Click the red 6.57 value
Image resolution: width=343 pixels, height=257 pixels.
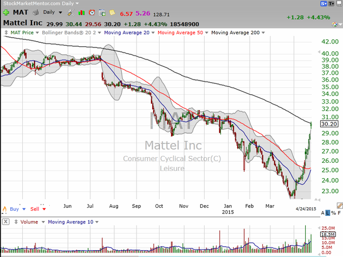coord(126,14)
